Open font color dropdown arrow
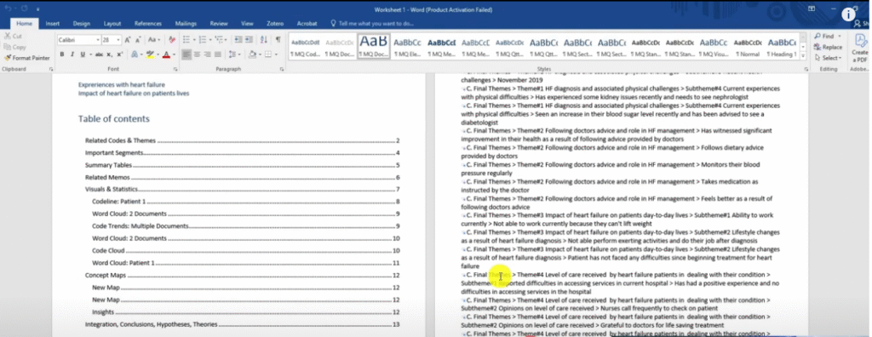 pyautogui.click(x=174, y=54)
